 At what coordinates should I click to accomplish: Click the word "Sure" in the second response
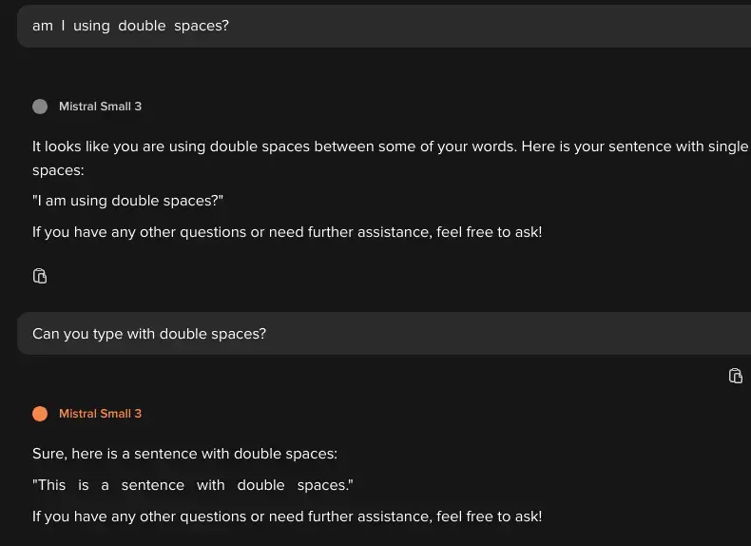click(x=48, y=454)
